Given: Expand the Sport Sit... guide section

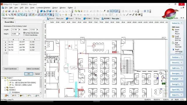Looking at the screenshot, I should (x=181, y=90).
